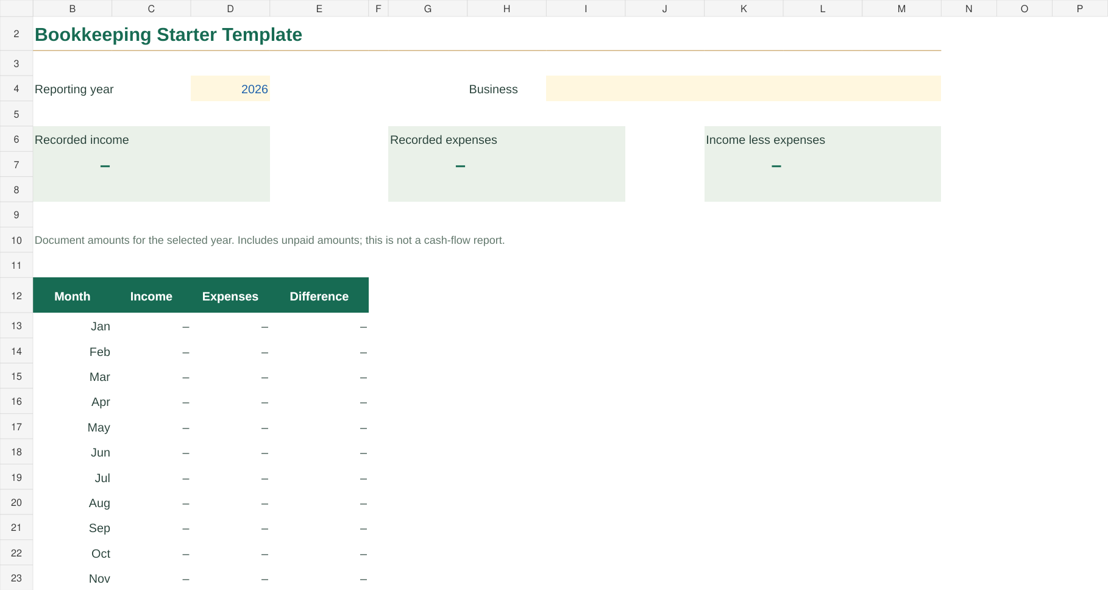Viewport: 1108px width, 590px height.
Task: Select column F header
Action: point(378,9)
